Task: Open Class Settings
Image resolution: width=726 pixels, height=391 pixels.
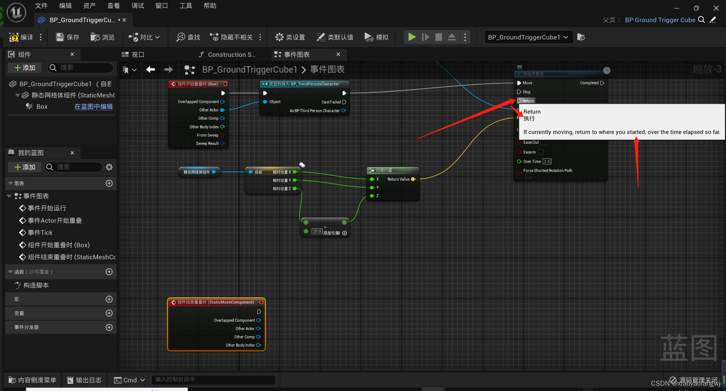Action: [290, 37]
